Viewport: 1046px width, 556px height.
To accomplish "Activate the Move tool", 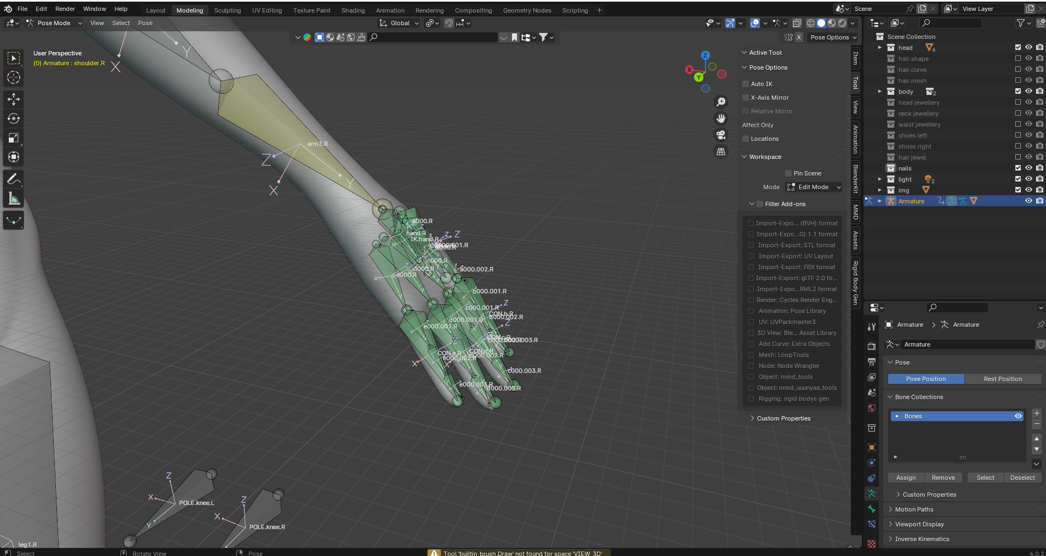I will pyautogui.click(x=14, y=99).
